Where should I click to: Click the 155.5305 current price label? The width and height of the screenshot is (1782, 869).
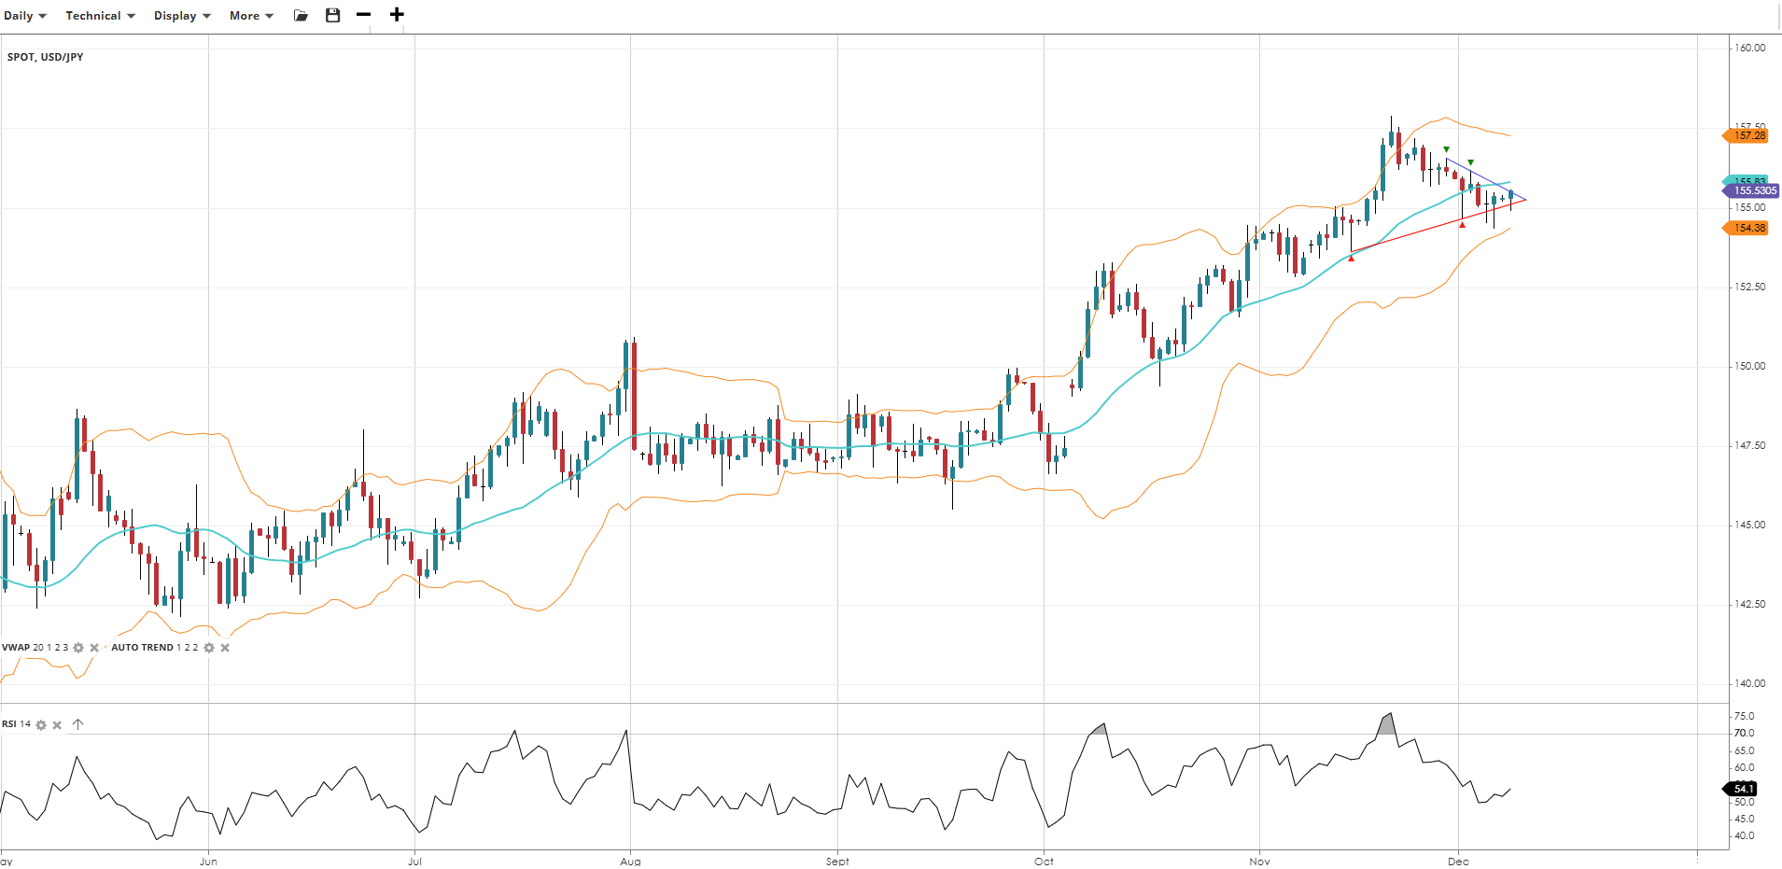point(1754,190)
